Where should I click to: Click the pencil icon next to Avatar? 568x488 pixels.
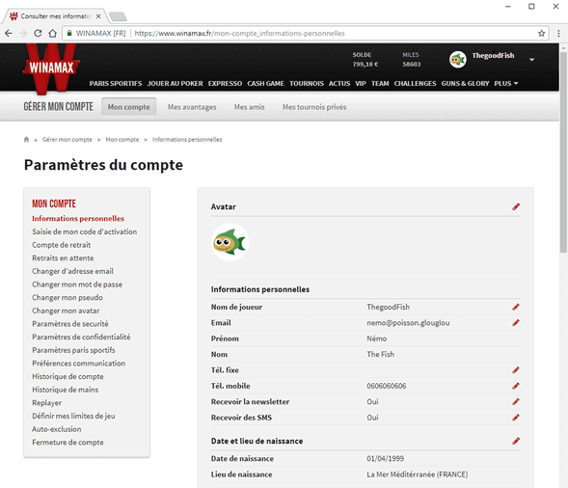(x=516, y=206)
